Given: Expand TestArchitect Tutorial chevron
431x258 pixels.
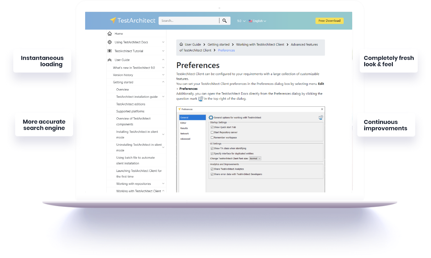Looking at the screenshot, I should click(x=163, y=51).
